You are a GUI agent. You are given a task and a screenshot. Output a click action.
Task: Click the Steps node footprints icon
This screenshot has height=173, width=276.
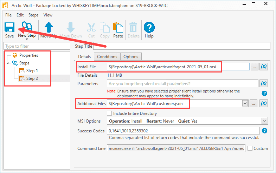coord(15,63)
